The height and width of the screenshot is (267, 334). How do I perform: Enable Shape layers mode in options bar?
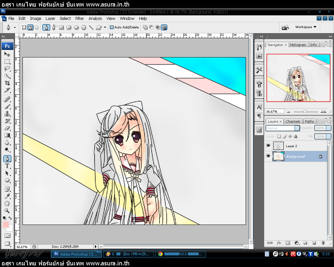point(24,27)
